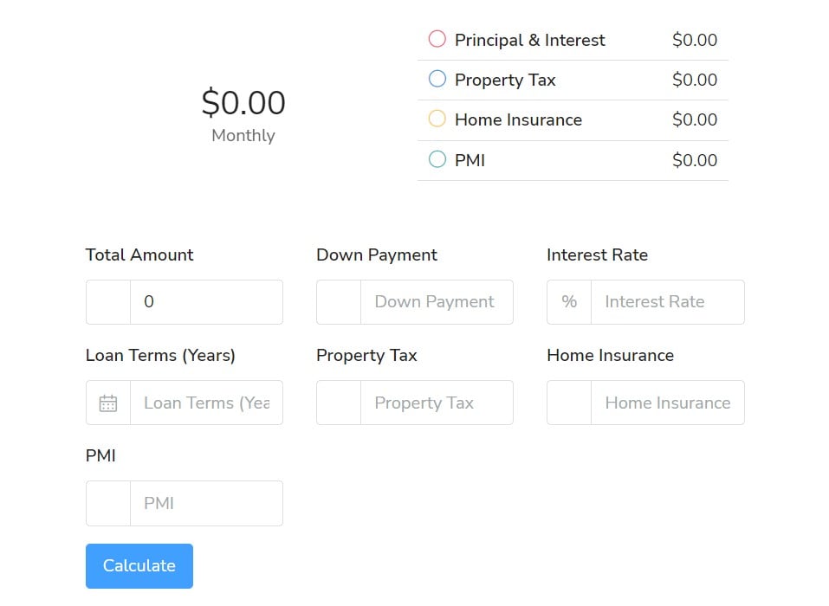The image size is (829, 606).
Task: Click the blue Property Tax radio marker
Action: pos(437,79)
